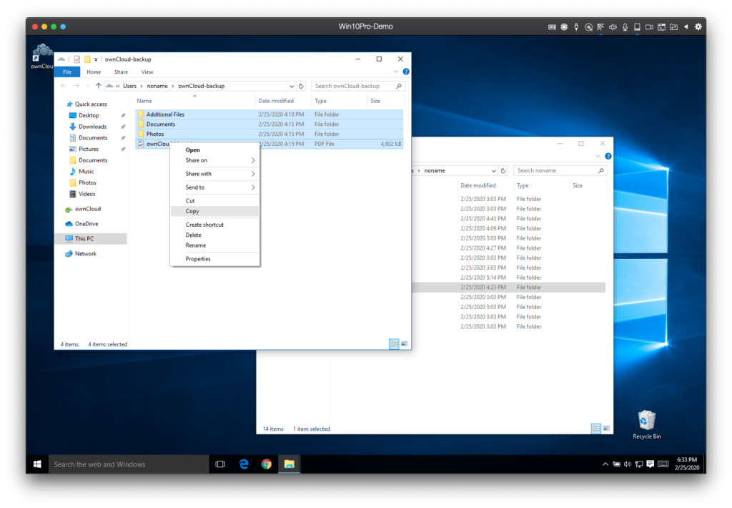Click the microphone icon in Parallels toolbar
This screenshot has height=508, width=732.
625,27
